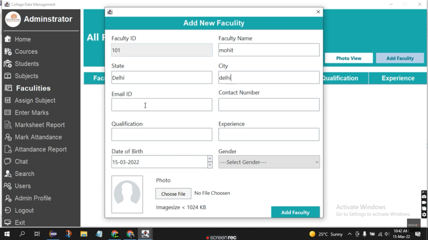Click the Marksheet Report icon
Image resolution: width=428 pixels, height=240 pixels.
pos(8,125)
